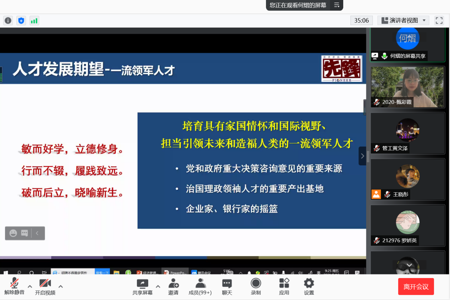Open 设置 settings gear

pyautogui.click(x=309, y=286)
